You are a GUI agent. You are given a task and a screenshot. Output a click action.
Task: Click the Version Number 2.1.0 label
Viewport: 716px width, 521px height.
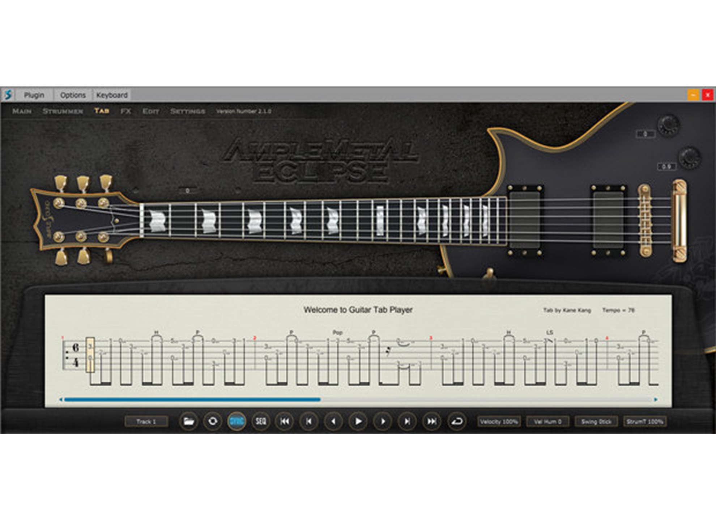(x=244, y=111)
